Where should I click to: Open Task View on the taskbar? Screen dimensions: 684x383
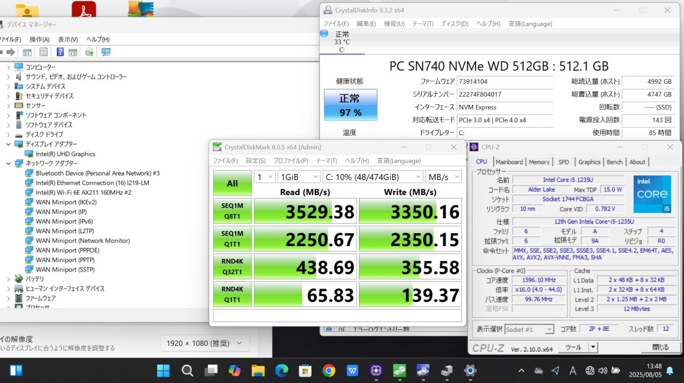tap(211, 371)
